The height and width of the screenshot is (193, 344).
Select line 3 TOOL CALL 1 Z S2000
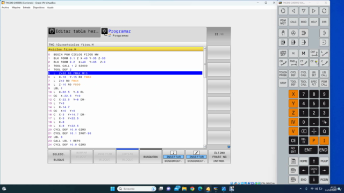[125, 65]
